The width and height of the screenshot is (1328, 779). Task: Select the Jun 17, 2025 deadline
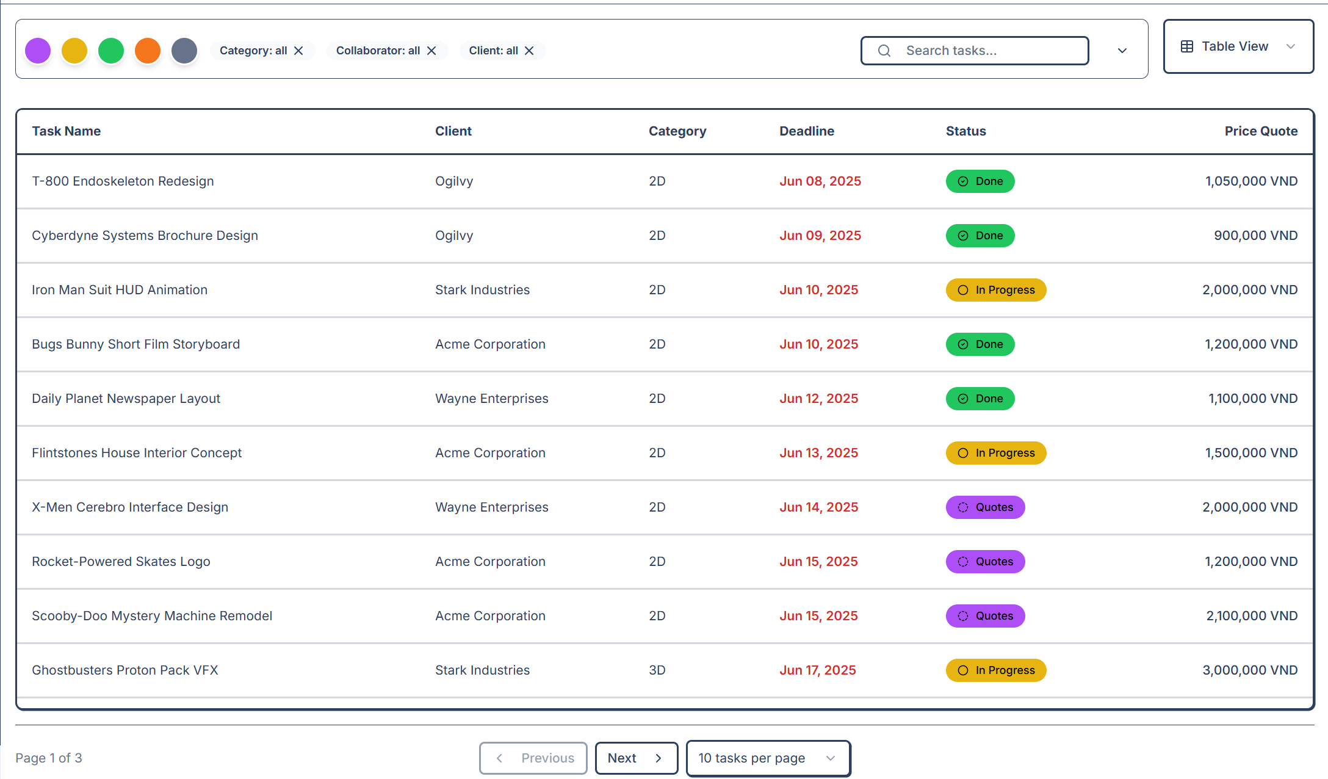click(818, 670)
